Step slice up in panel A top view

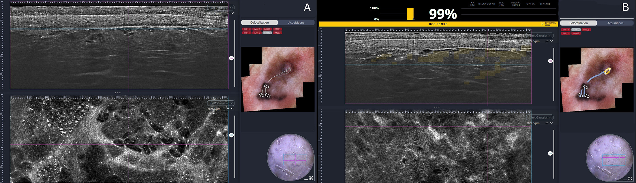[x=228, y=13]
